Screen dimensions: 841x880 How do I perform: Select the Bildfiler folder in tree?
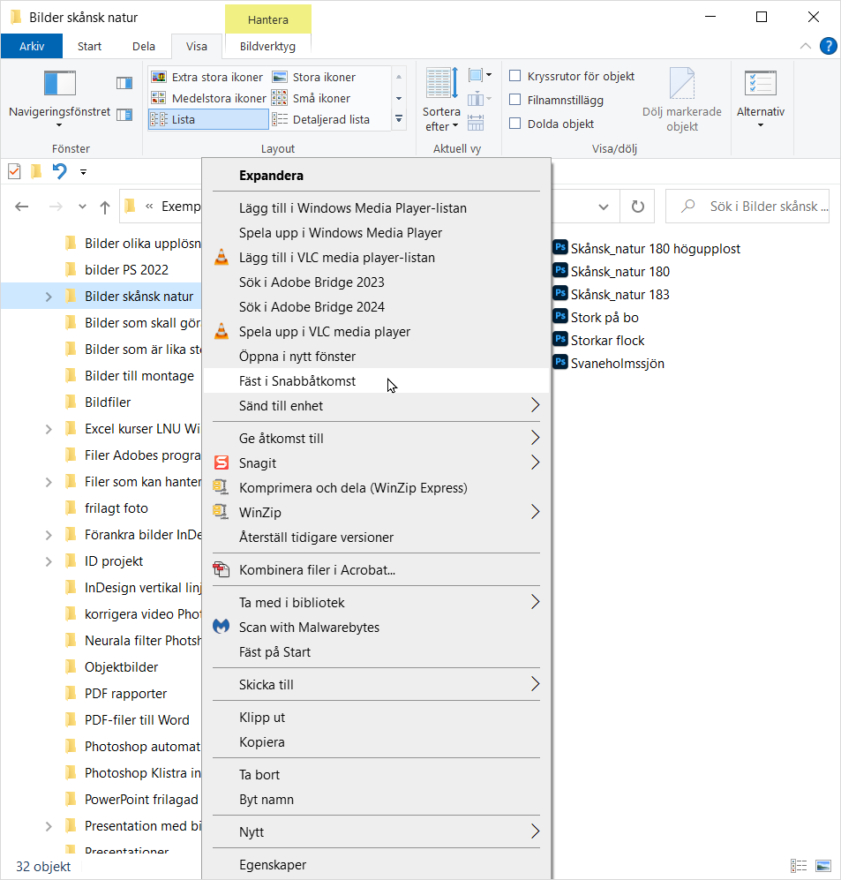(108, 402)
